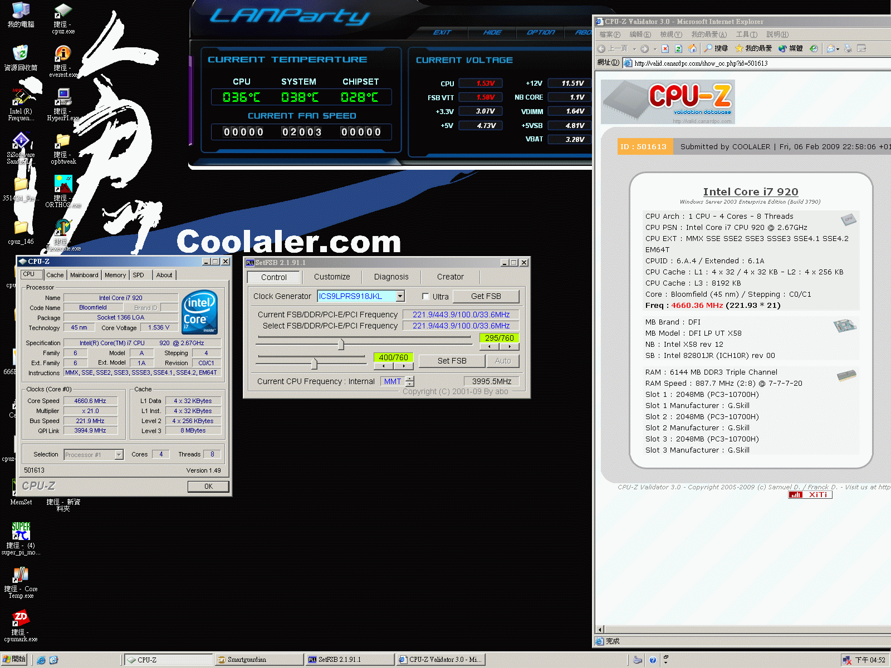
Task: Open Back button history dropdown arrow
Action: [x=634, y=49]
